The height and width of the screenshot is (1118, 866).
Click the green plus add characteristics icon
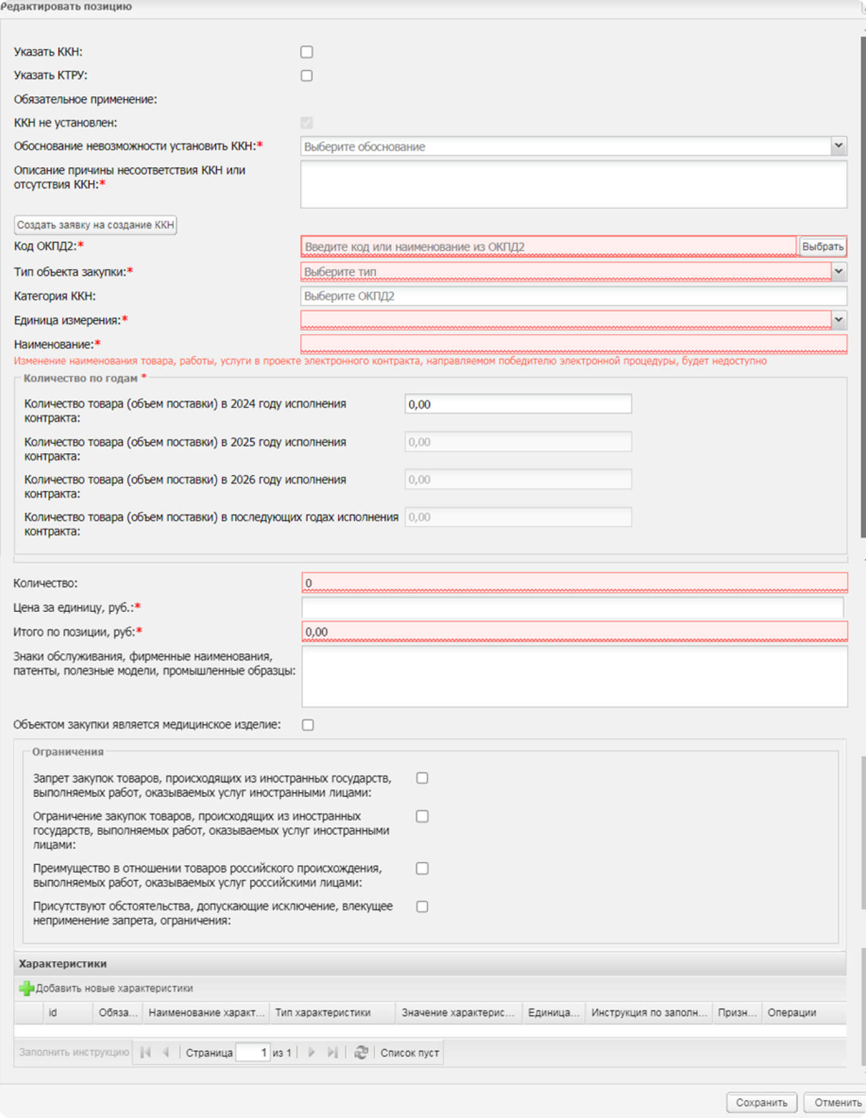coord(26,988)
